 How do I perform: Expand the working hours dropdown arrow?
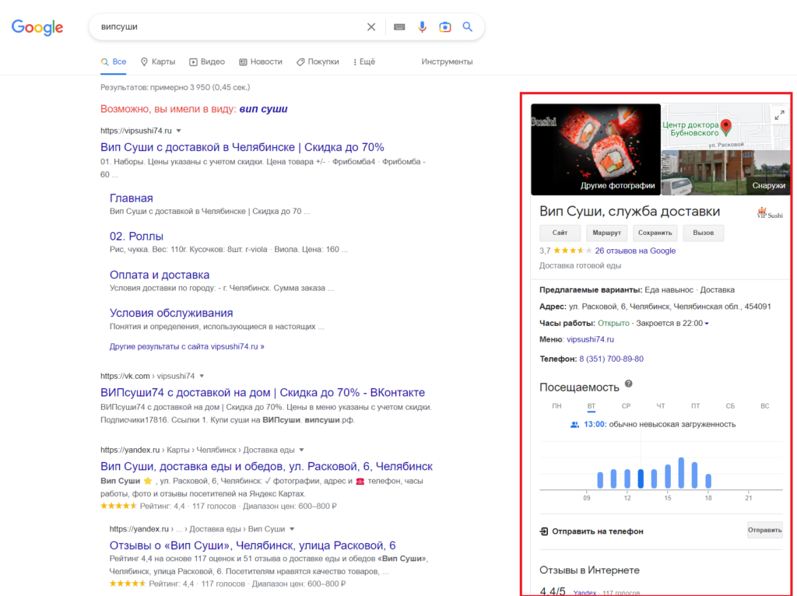(x=707, y=324)
